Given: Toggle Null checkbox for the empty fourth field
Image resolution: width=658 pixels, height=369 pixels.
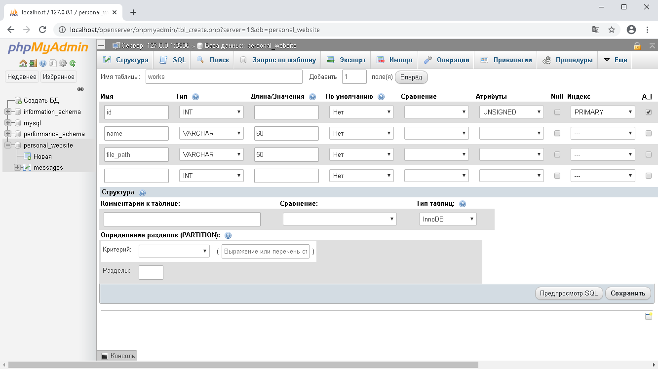Looking at the screenshot, I should click(557, 176).
